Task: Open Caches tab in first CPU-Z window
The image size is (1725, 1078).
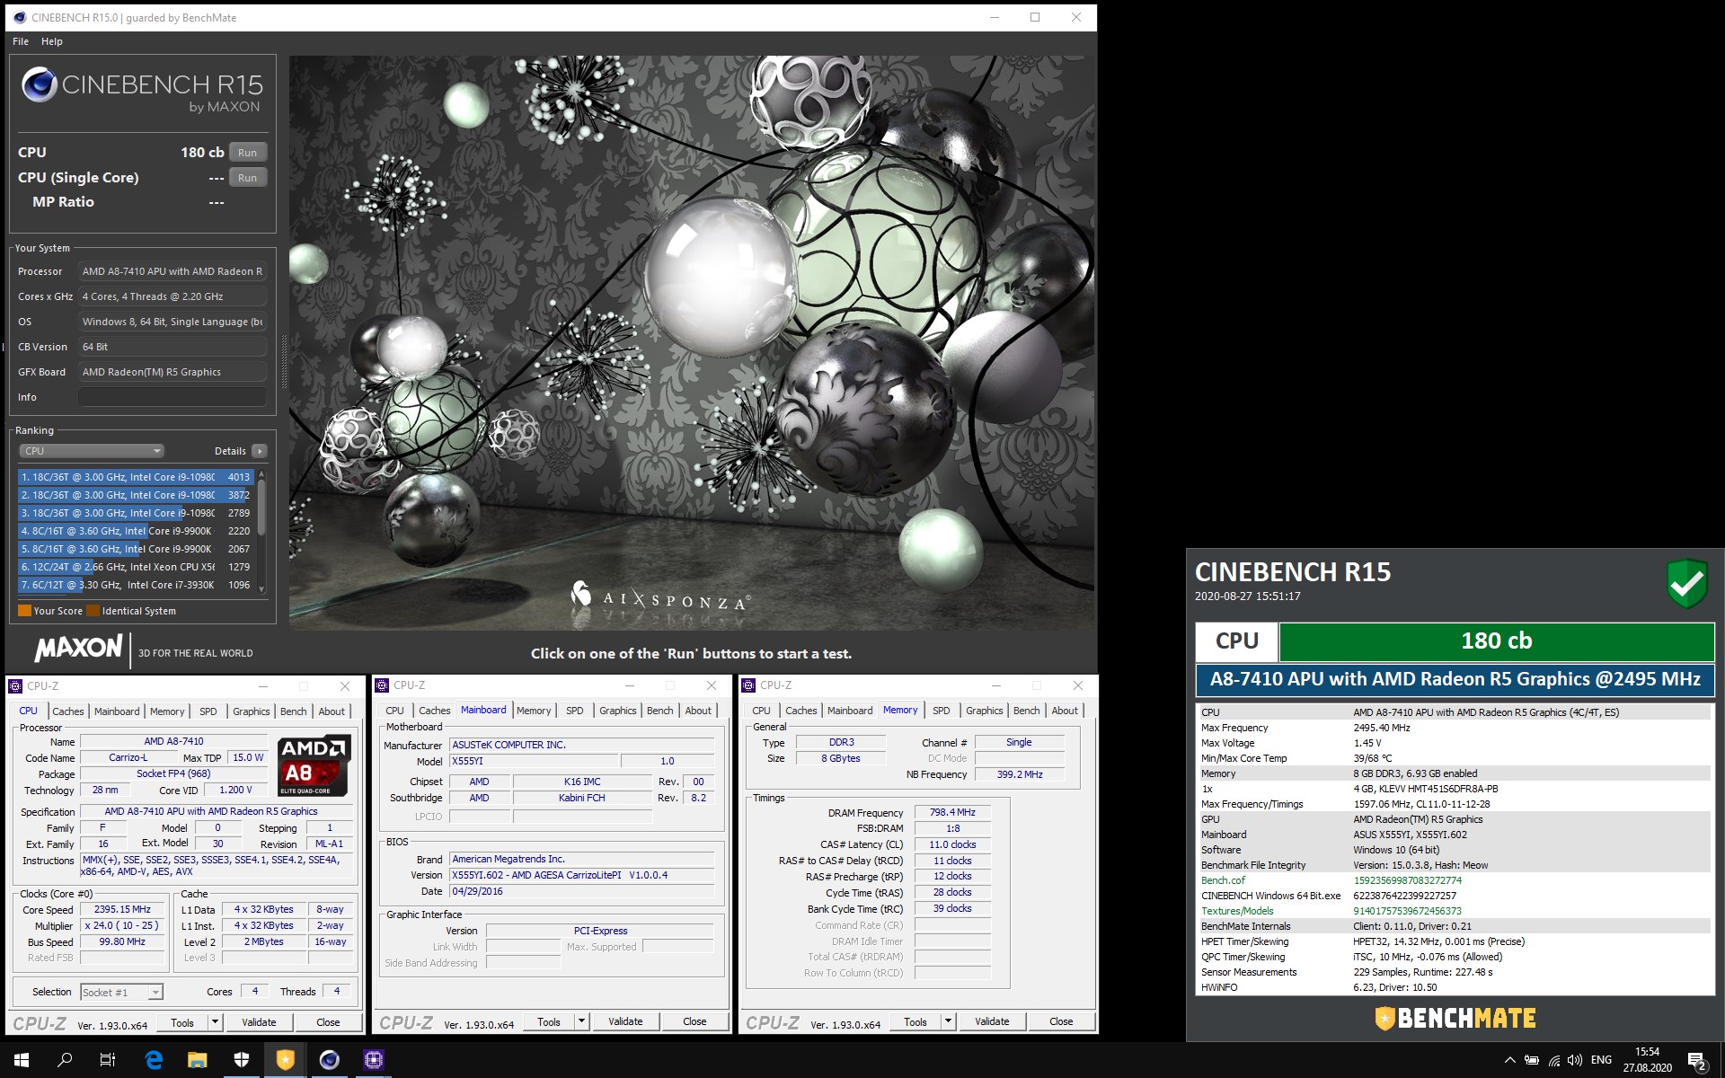Action: [67, 711]
